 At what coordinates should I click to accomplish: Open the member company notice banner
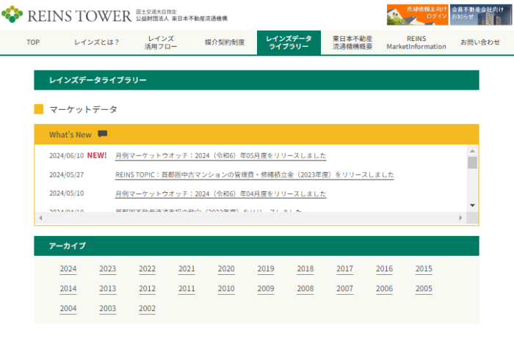[x=479, y=15]
